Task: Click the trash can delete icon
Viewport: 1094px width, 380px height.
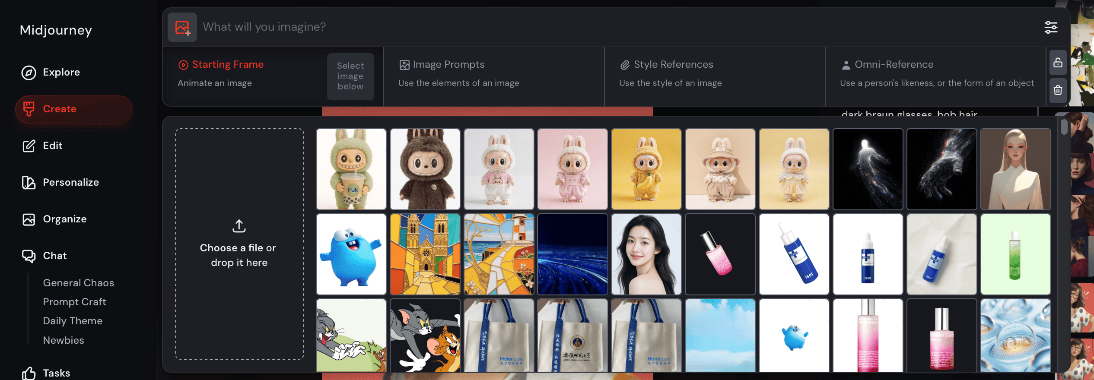Action: (1058, 90)
